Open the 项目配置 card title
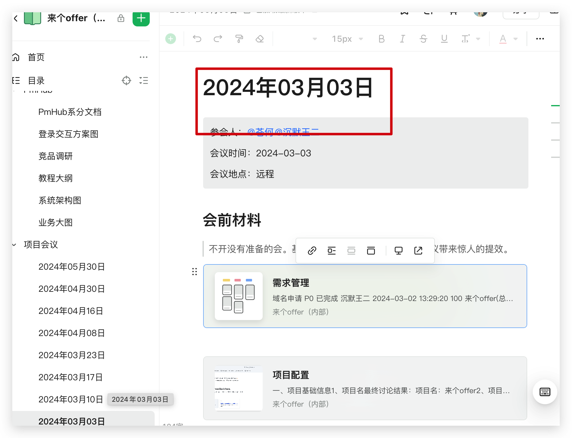This screenshot has height=438, width=572. point(291,375)
